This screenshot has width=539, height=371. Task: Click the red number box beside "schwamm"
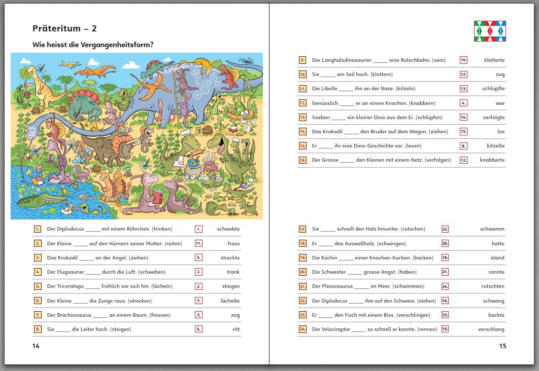click(x=445, y=229)
